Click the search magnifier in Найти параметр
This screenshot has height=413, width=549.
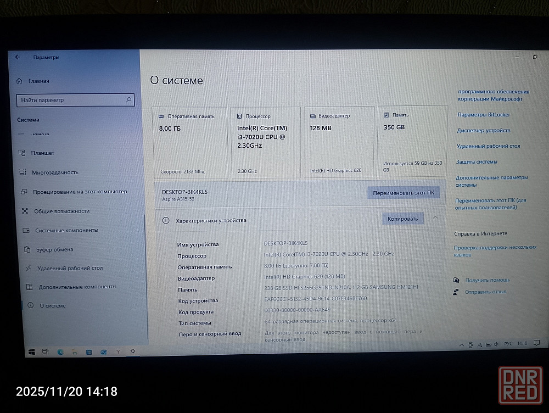click(128, 100)
